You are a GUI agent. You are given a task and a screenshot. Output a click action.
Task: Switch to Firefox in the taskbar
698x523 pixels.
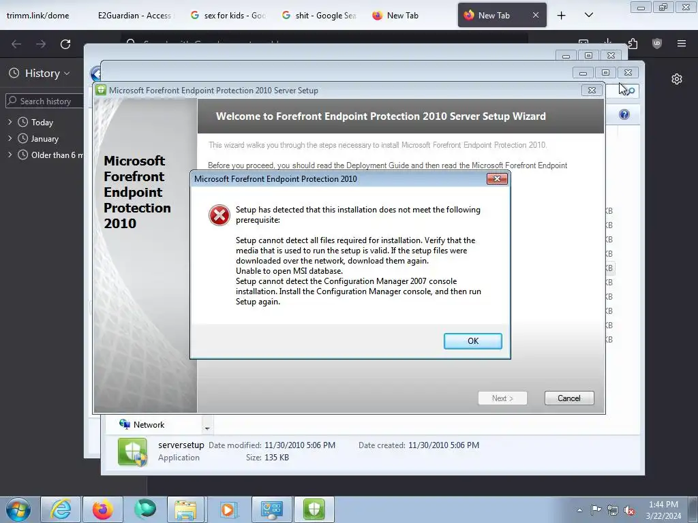(102, 509)
